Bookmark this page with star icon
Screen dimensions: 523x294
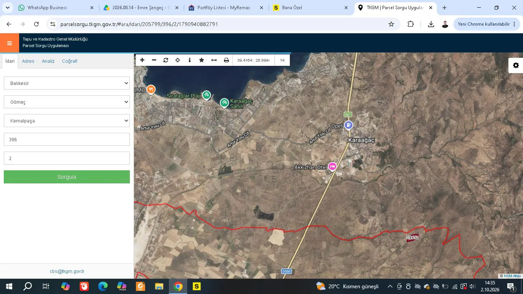pos(391,24)
